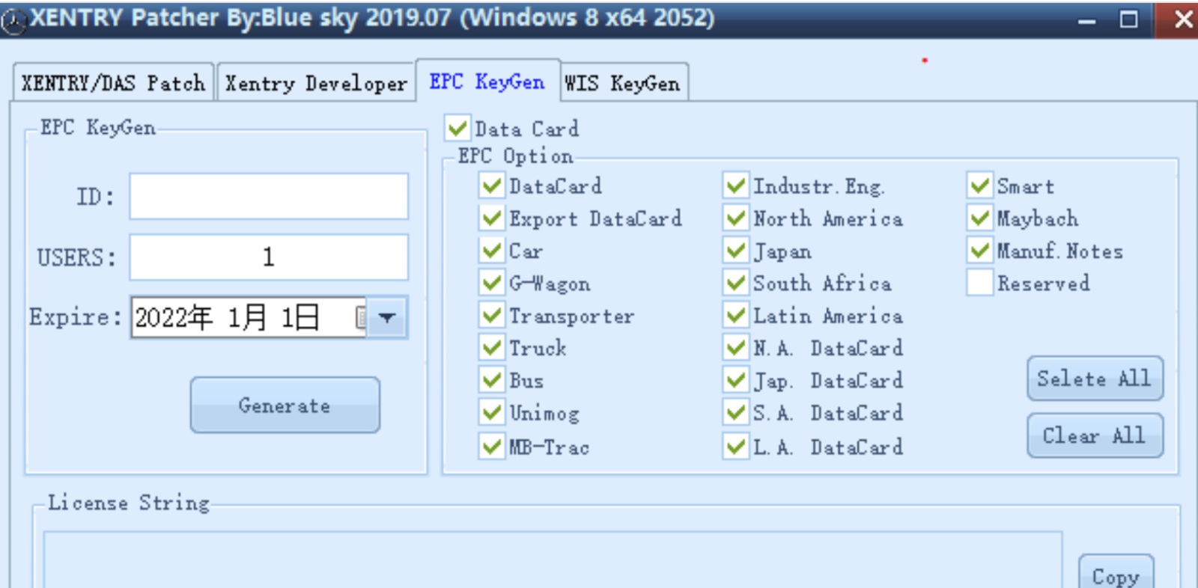The width and height of the screenshot is (1198, 588).
Task: Toggle the Export DataCard checkbox
Action: [x=491, y=218]
